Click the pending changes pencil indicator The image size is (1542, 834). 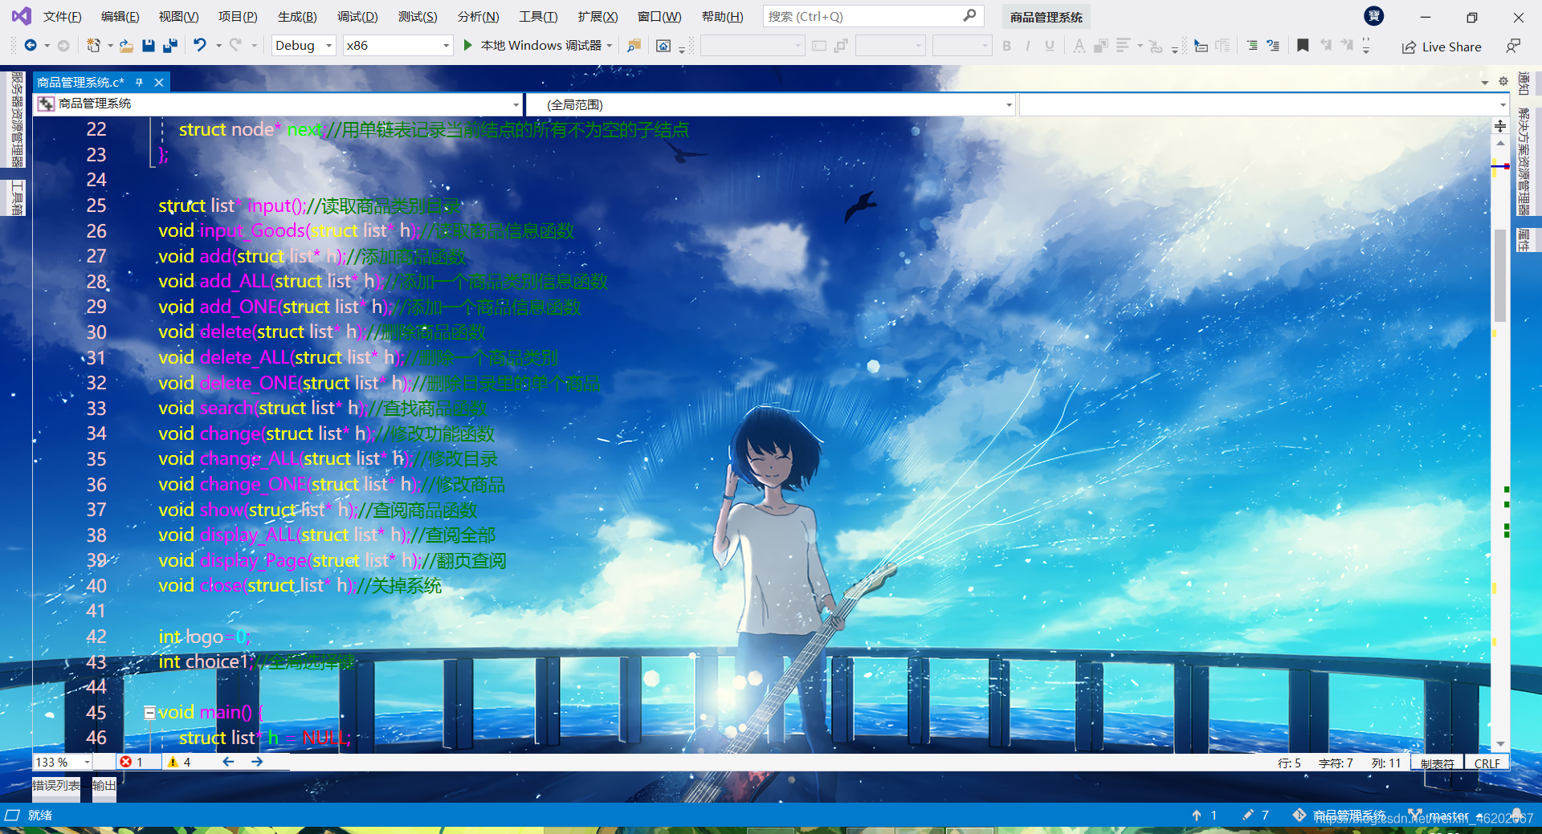tap(1255, 815)
